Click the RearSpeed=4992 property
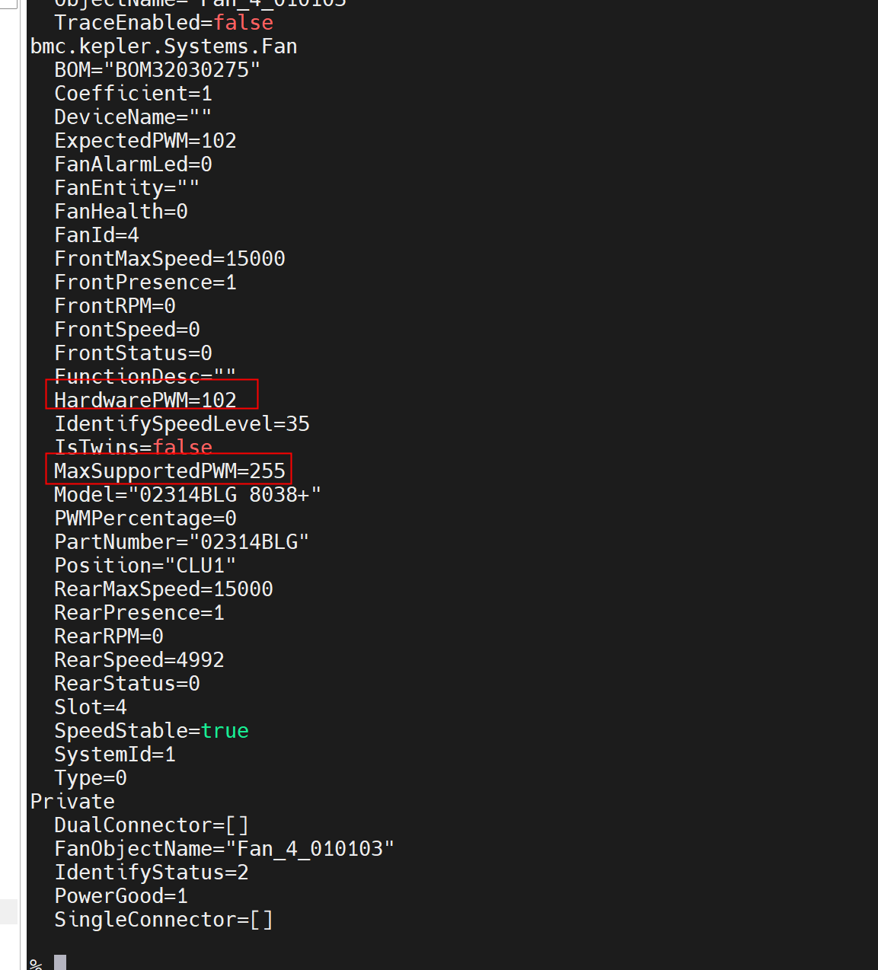The image size is (878, 970). tap(139, 659)
